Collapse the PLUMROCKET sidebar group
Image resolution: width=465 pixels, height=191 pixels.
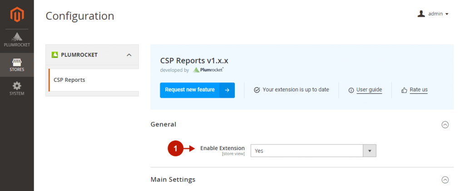(x=129, y=55)
